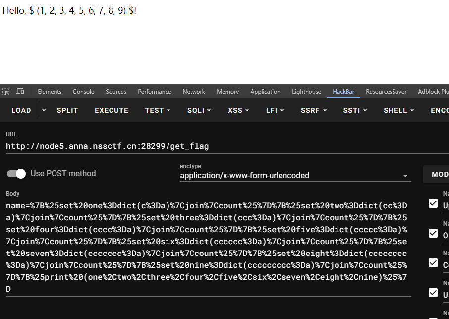Open the SSTI dropdown menu
Image resolution: width=449 pixels, height=319 pixels.
point(355,110)
